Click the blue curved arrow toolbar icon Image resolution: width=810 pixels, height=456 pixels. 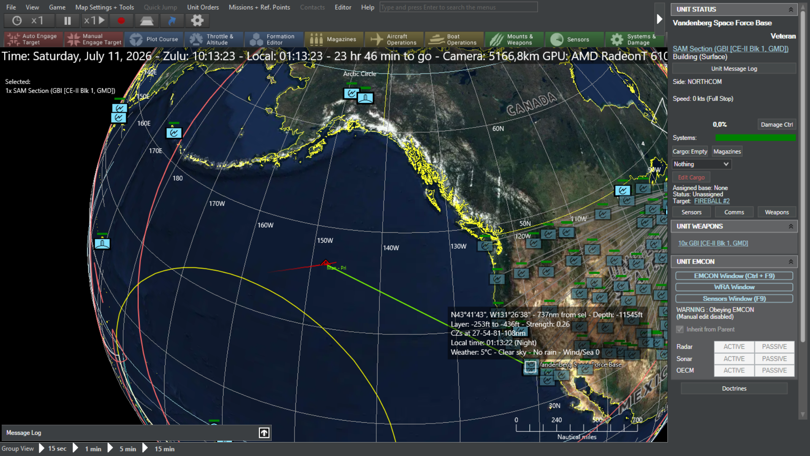click(x=172, y=20)
